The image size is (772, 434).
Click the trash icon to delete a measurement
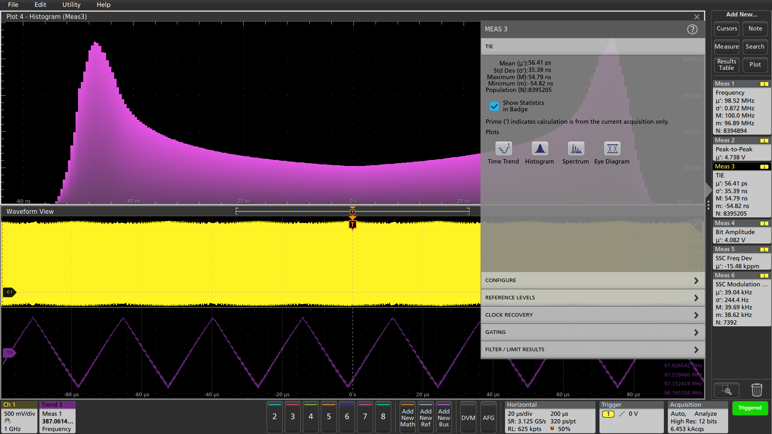757,389
